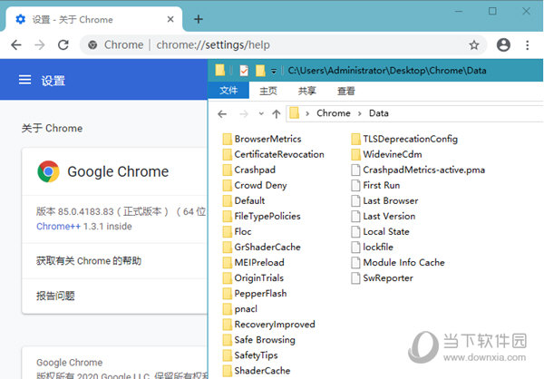The height and width of the screenshot is (379, 544).
Task: Click the Explorer back arrow
Action: pos(222,114)
